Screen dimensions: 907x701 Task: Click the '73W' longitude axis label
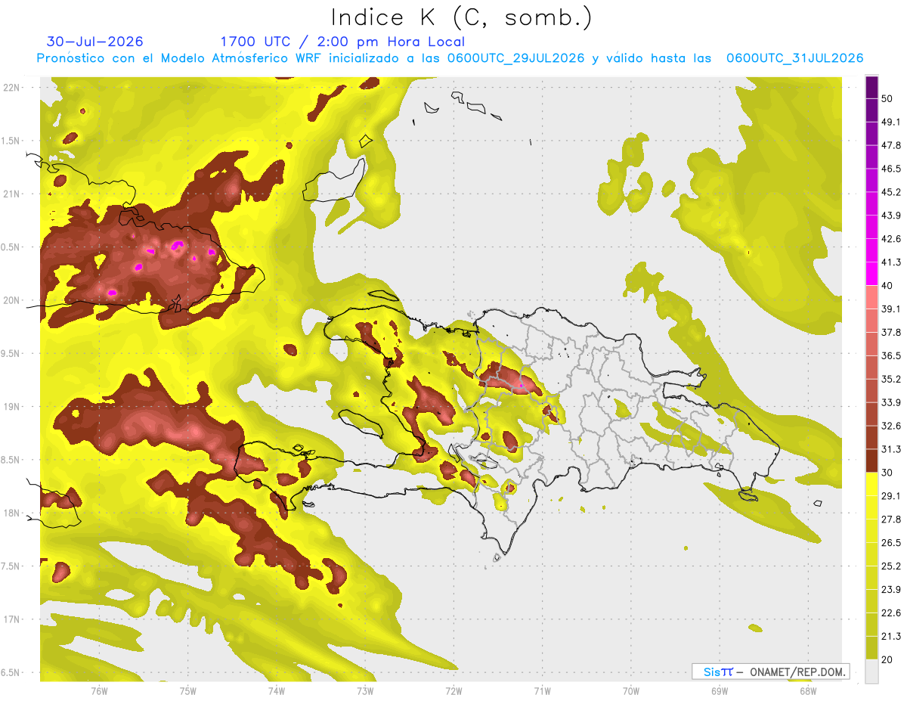pyautogui.click(x=364, y=691)
